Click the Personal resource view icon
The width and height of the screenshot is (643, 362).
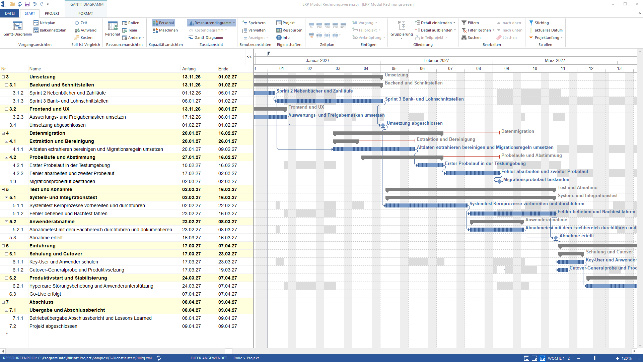[113, 26]
